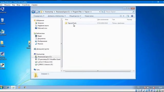Click the file list horizontal scrollbar

[x=98, y=71]
